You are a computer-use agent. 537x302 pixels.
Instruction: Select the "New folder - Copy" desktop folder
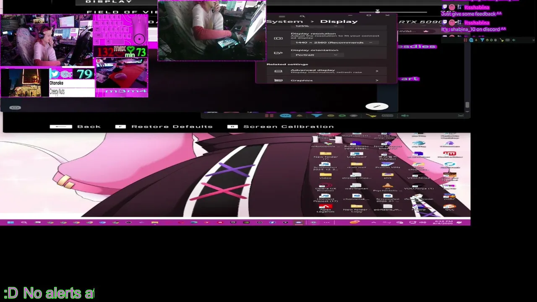coord(356,208)
